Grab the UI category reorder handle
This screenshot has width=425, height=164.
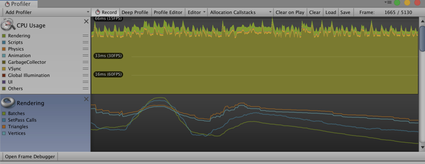pyautogui.click(x=85, y=82)
